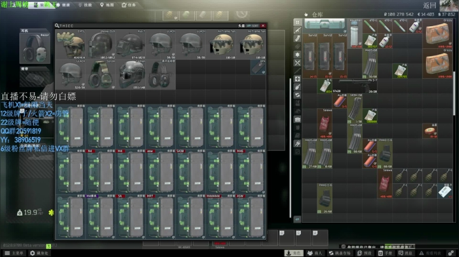Screen dimensions: 459x257
Task: Click the euro balance 14 403
Action: (426, 14)
